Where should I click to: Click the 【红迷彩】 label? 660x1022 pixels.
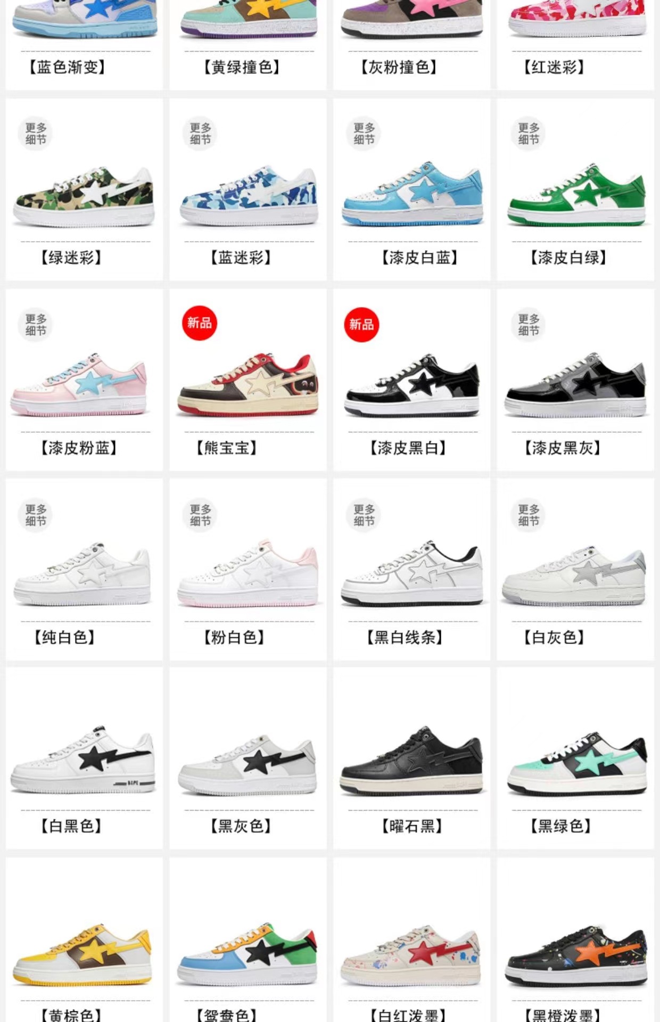click(554, 67)
